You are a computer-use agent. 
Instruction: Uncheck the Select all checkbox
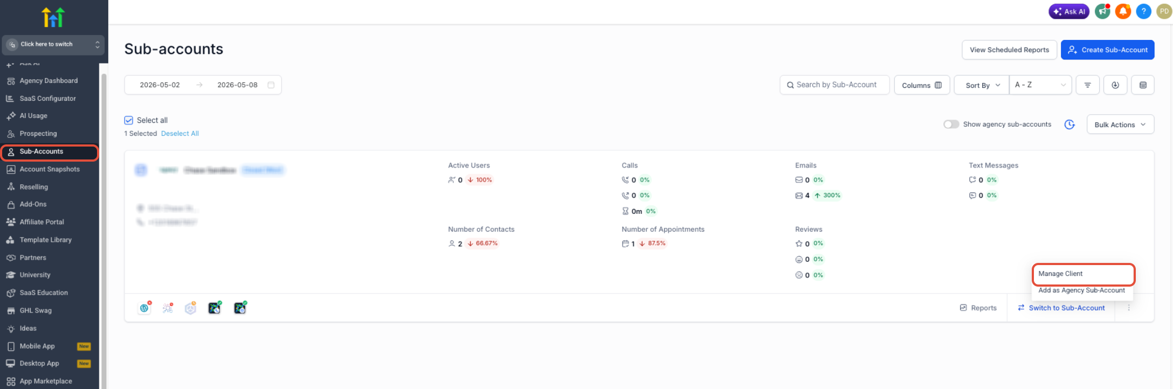128,120
